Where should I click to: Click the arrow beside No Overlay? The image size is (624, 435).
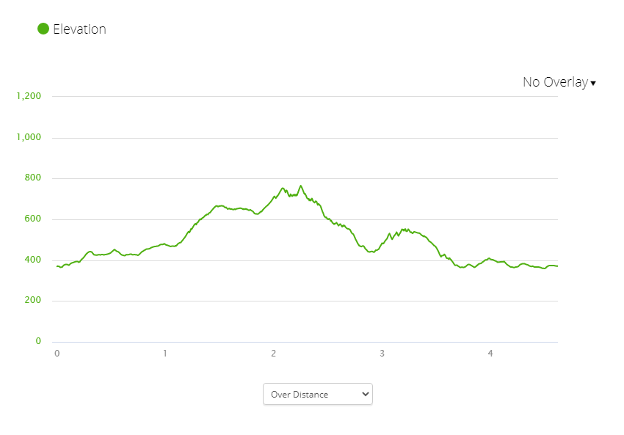[x=593, y=83]
